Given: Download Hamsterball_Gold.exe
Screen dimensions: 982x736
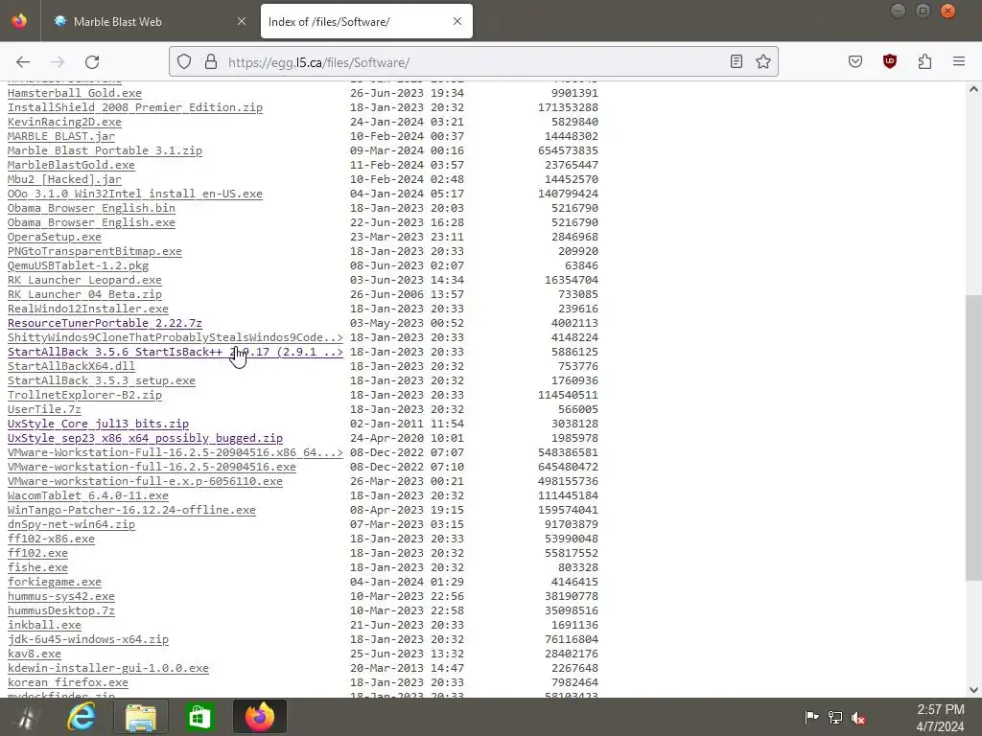Looking at the screenshot, I should [x=75, y=93].
